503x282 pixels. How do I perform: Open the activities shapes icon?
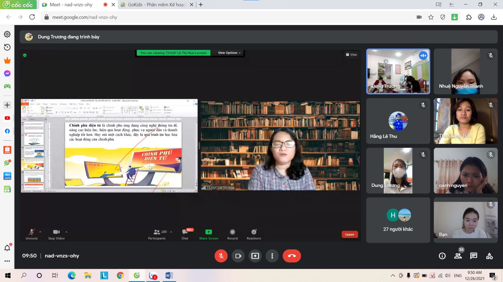pyautogui.click(x=489, y=256)
